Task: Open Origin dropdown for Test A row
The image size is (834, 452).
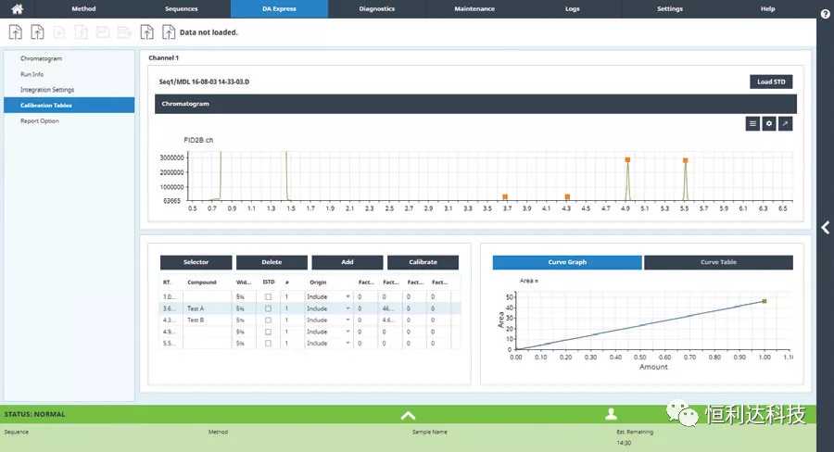Action: click(x=347, y=308)
